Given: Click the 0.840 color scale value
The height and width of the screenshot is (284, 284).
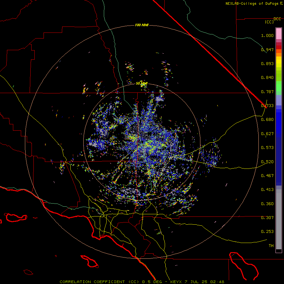Looking at the screenshot, I should point(267,78).
